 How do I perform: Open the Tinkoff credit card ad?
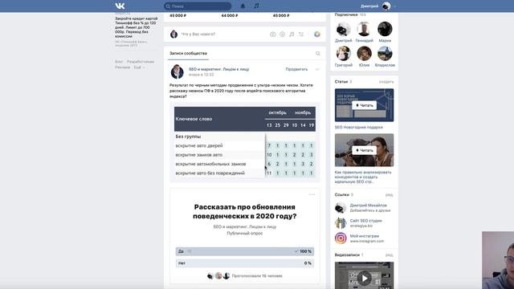tap(136, 27)
